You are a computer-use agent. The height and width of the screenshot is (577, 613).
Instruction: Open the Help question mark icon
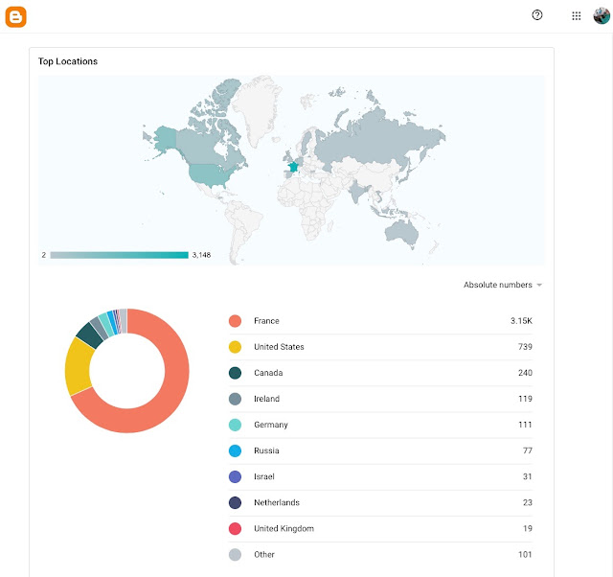537,15
